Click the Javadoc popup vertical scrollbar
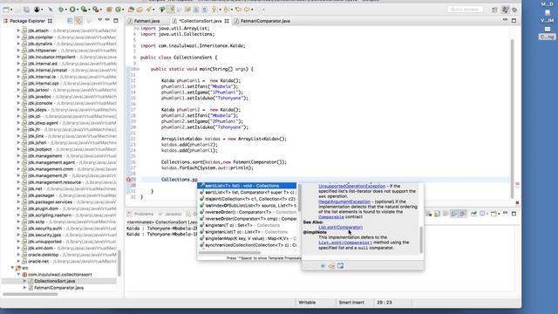This screenshot has width=558, height=314. click(421, 240)
